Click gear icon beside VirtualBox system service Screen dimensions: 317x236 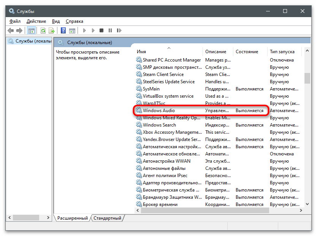(139, 96)
